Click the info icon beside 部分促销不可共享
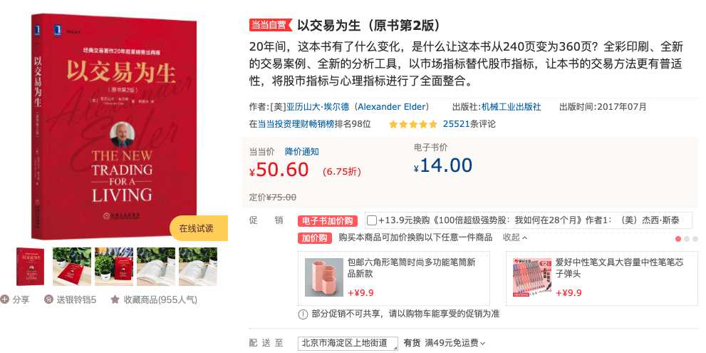The width and height of the screenshot is (706, 353). click(303, 314)
